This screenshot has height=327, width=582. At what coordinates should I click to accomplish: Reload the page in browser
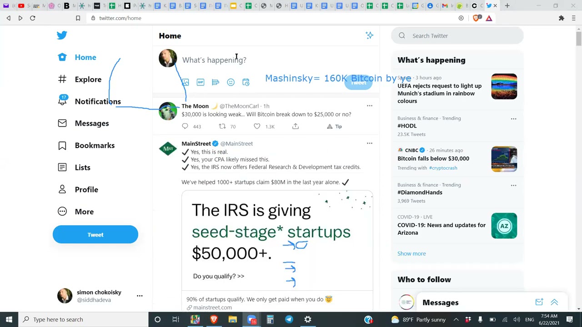[x=32, y=18]
